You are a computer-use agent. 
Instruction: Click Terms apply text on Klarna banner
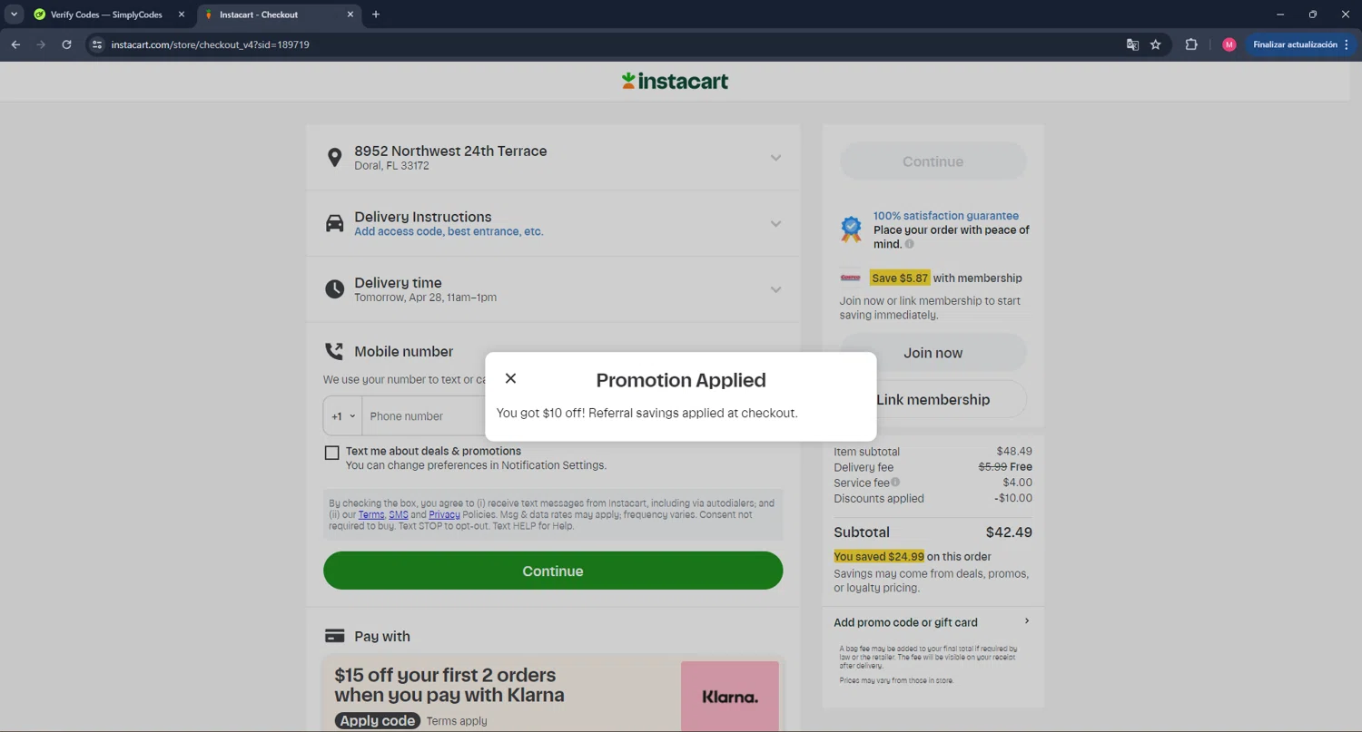[x=457, y=721]
